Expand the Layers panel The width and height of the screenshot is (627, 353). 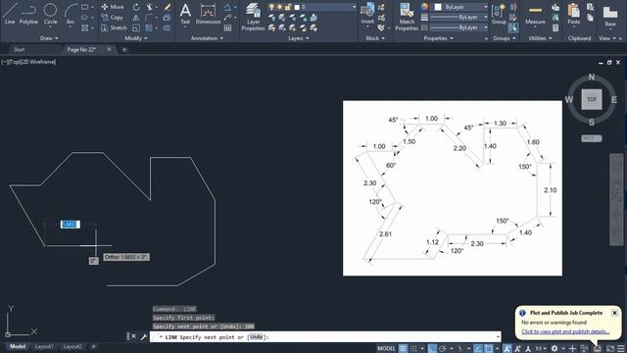tap(298, 38)
